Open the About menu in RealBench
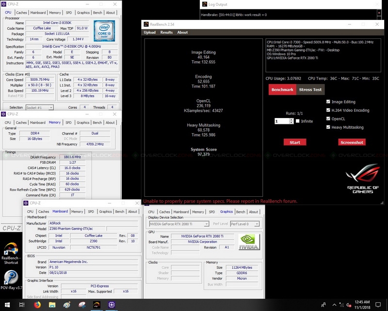388x311 pixels. [182, 32]
